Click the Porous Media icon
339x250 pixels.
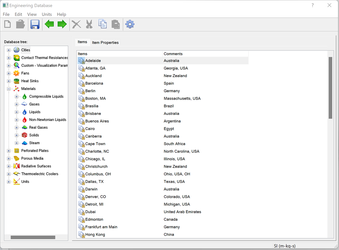coord(17,158)
